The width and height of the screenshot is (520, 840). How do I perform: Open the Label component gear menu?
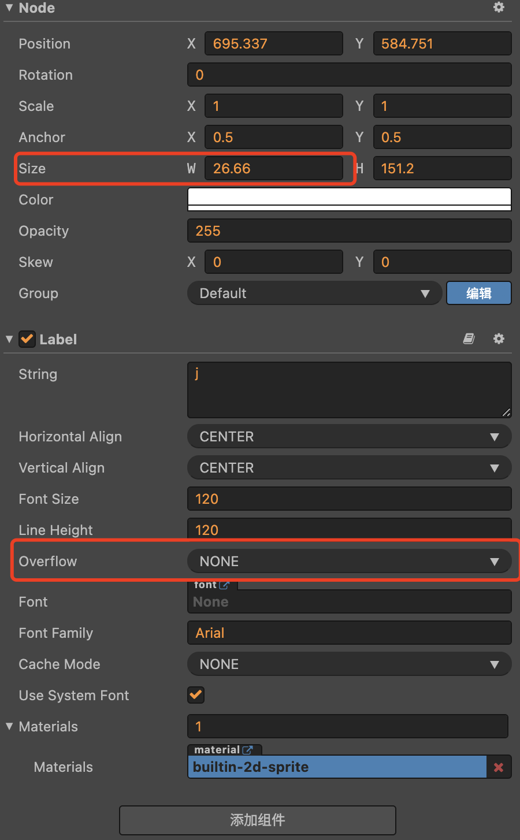click(499, 339)
